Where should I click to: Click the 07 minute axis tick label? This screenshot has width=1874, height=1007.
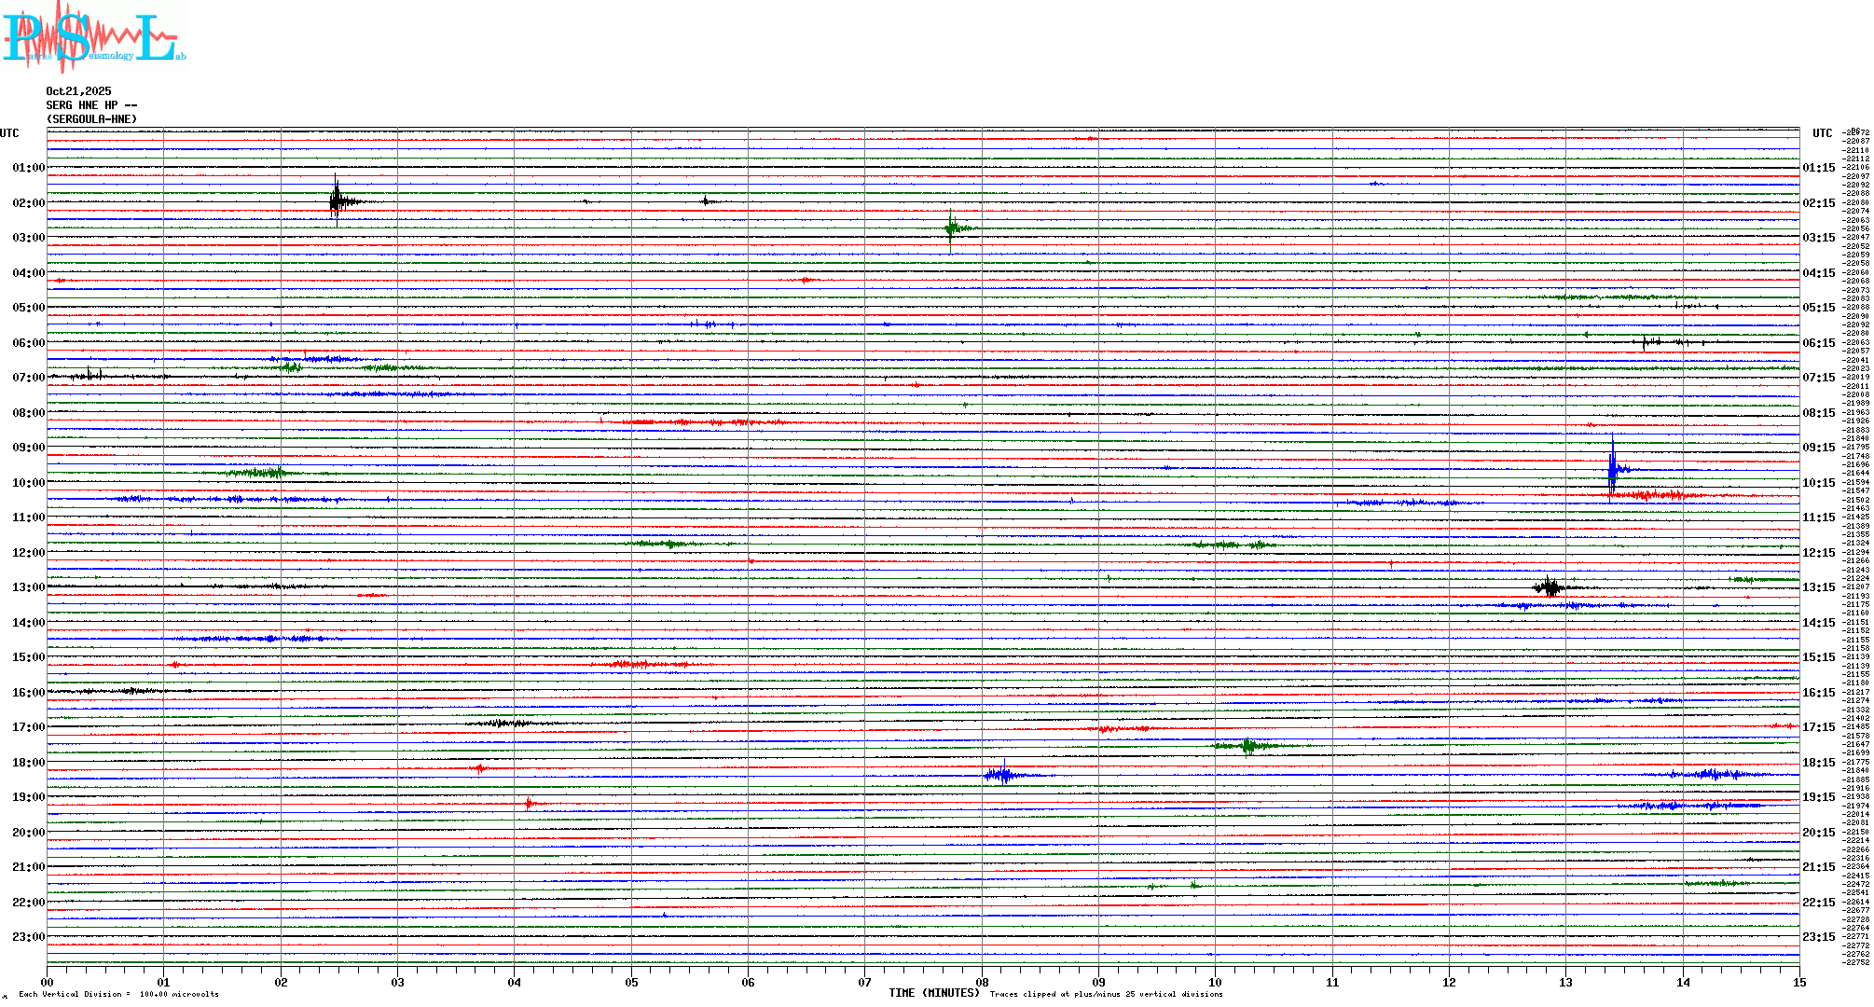pyautogui.click(x=865, y=982)
